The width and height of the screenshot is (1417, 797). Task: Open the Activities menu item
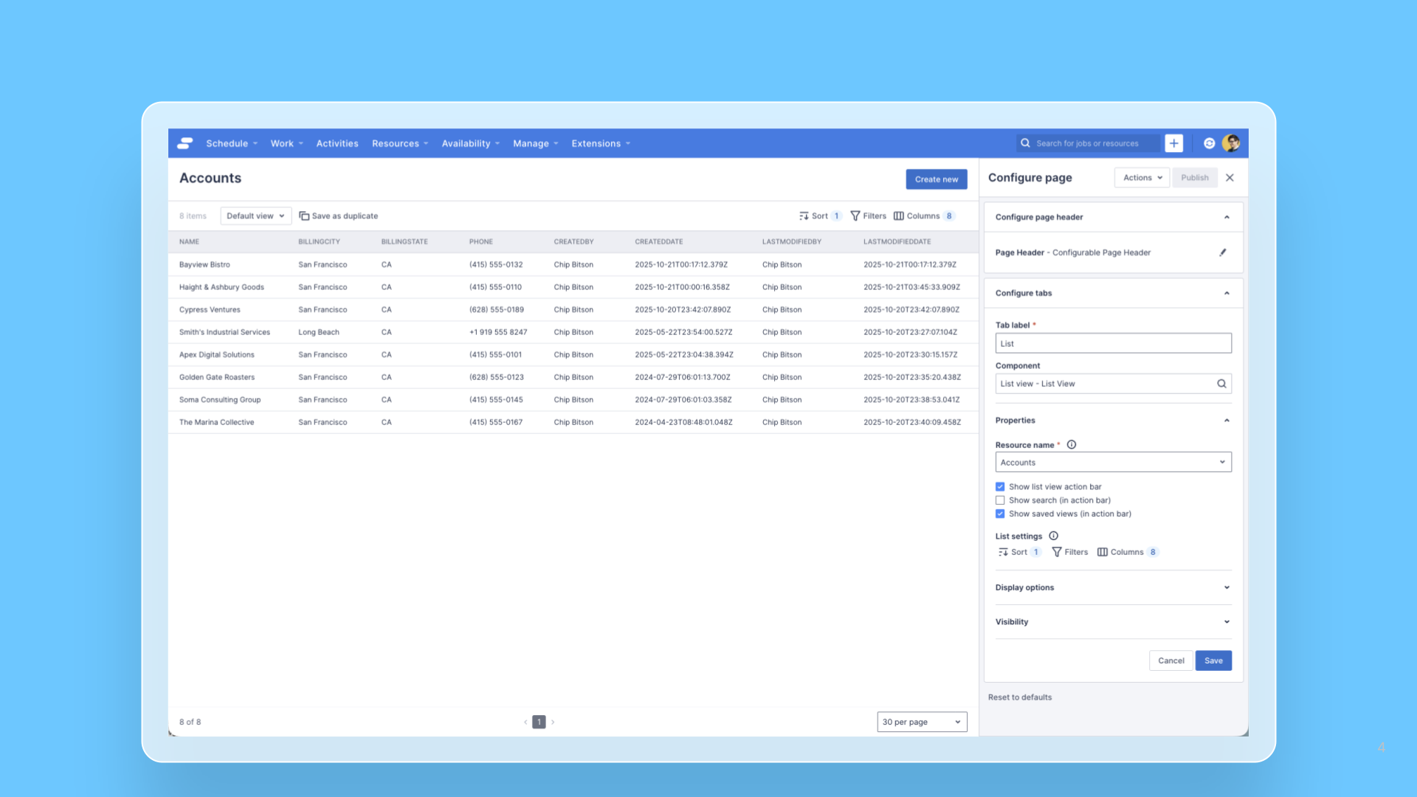point(337,144)
